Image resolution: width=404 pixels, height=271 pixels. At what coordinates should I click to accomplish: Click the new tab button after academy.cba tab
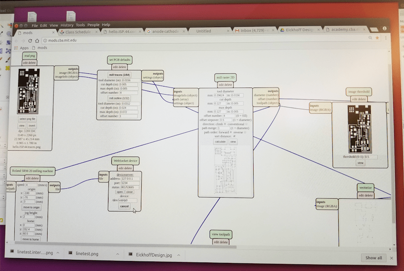tap(374, 29)
